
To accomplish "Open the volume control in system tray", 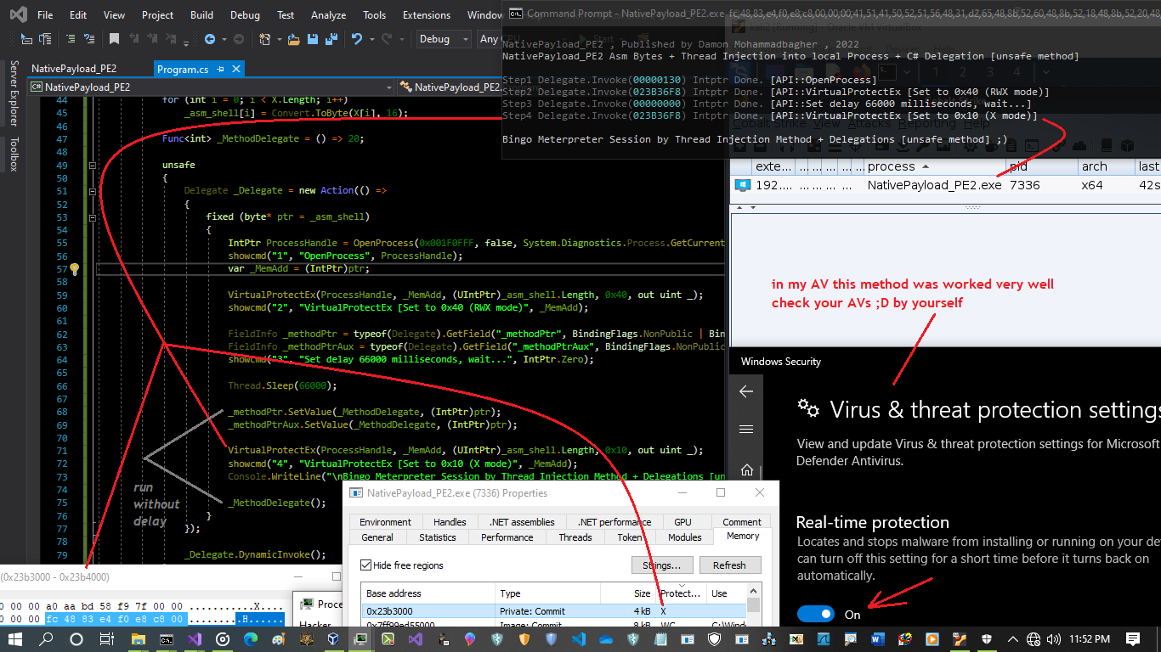I will click(1053, 638).
